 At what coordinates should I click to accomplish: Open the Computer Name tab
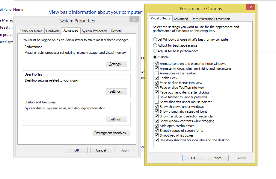(31, 31)
